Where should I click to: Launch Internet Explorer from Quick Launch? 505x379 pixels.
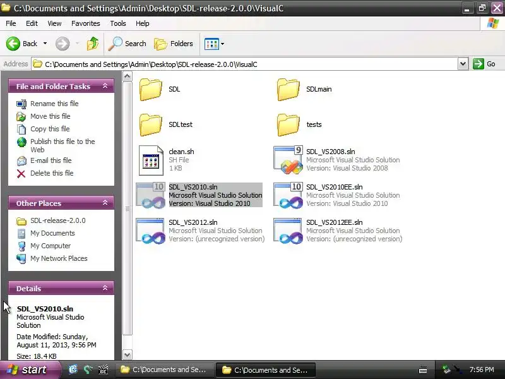[73, 370]
